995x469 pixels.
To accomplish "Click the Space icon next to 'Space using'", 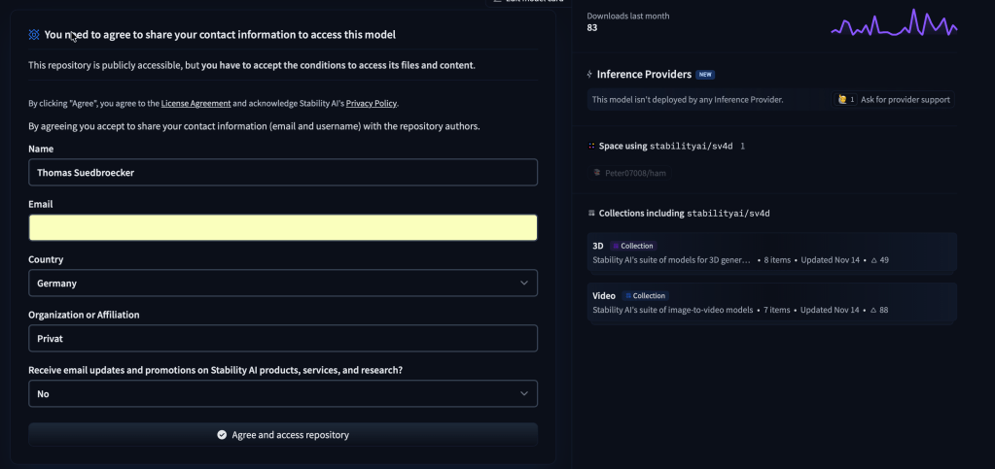I will pyautogui.click(x=591, y=146).
